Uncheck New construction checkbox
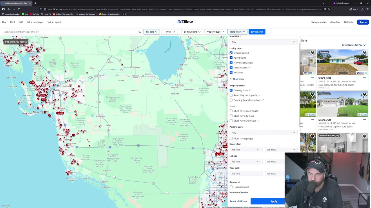Image resolution: width=371 pixels, height=208 pixels. coord(231,63)
